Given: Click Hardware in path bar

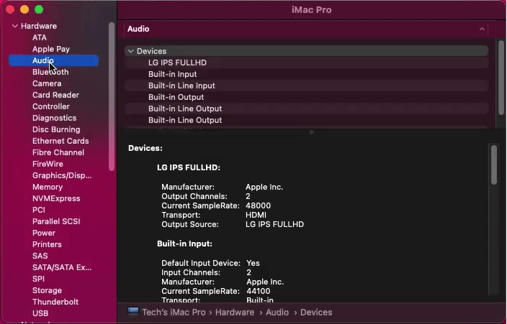Looking at the screenshot, I should pos(235,313).
